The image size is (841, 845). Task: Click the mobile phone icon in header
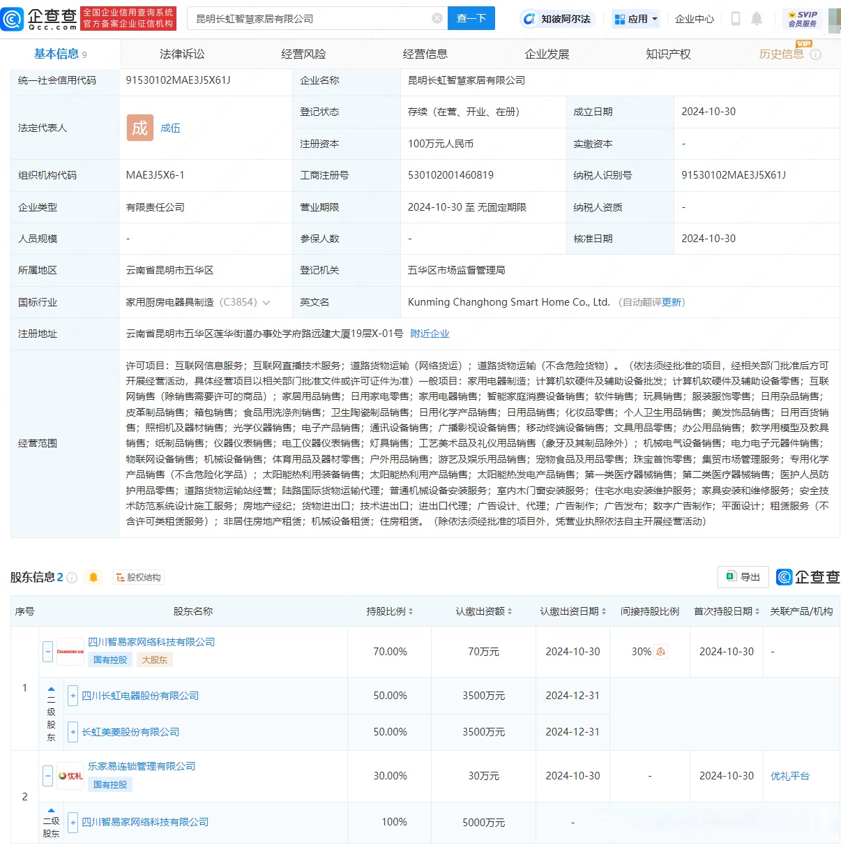pyautogui.click(x=735, y=19)
